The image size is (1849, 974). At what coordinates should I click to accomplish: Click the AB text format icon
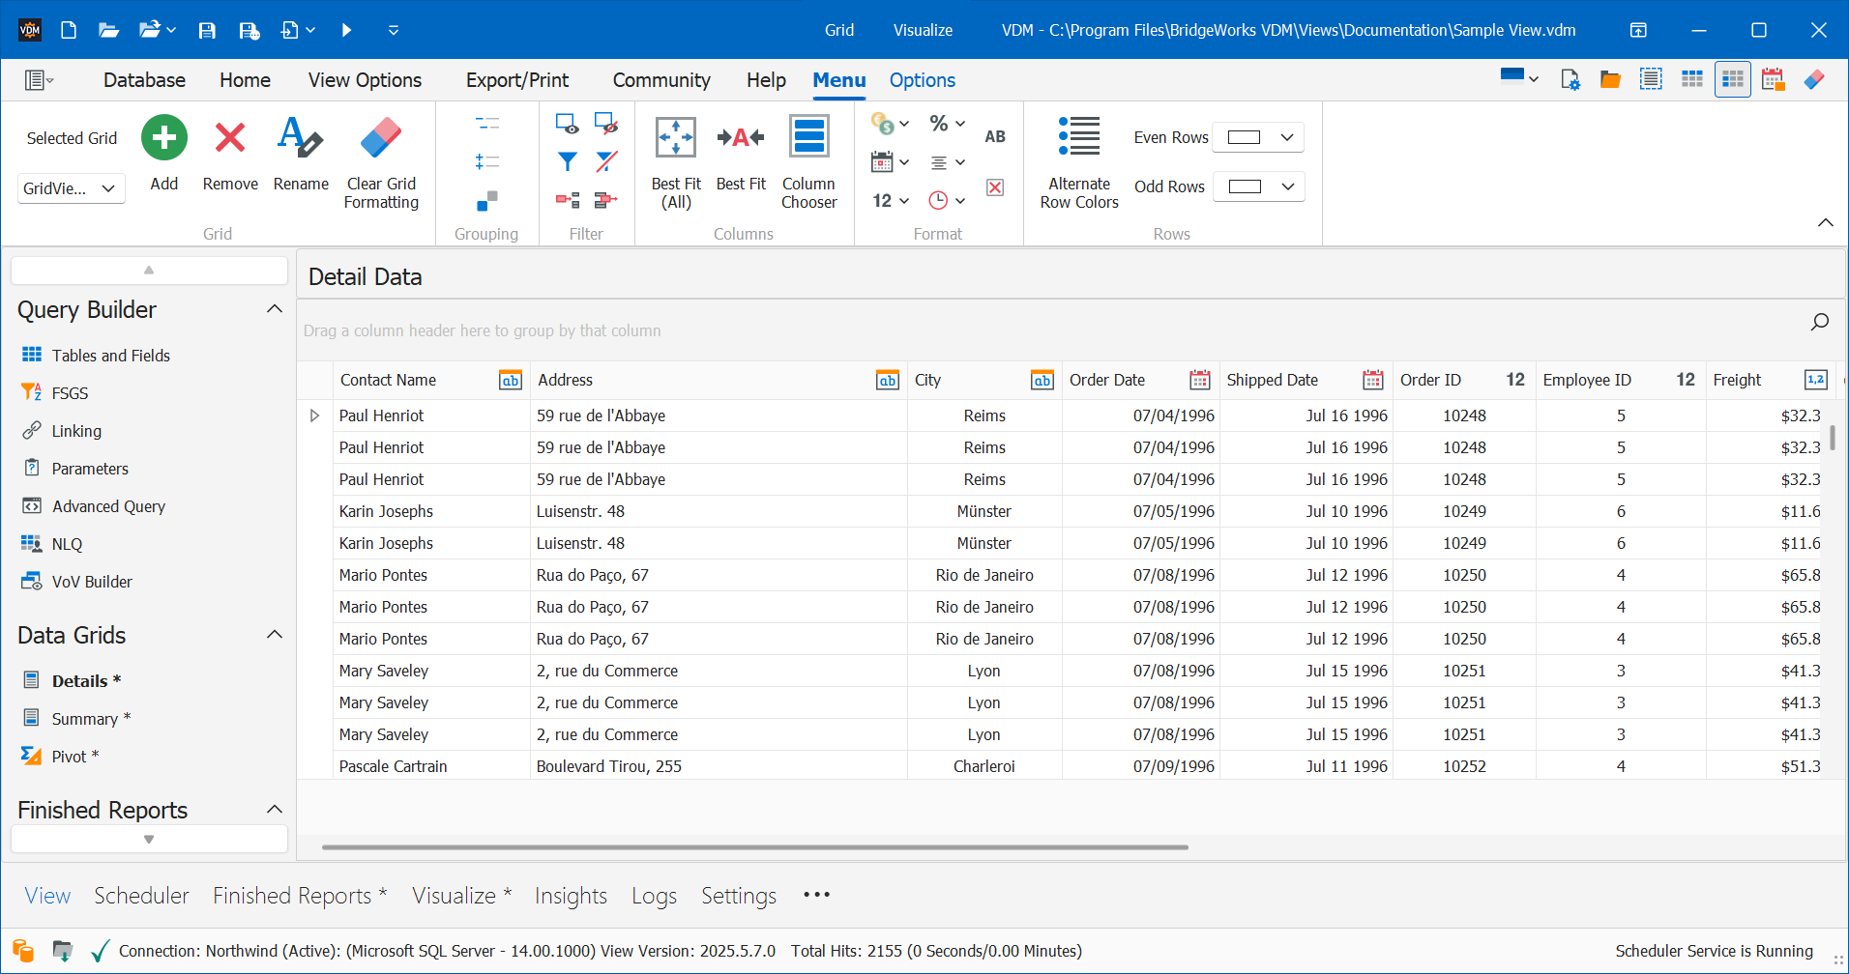pos(995,136)
